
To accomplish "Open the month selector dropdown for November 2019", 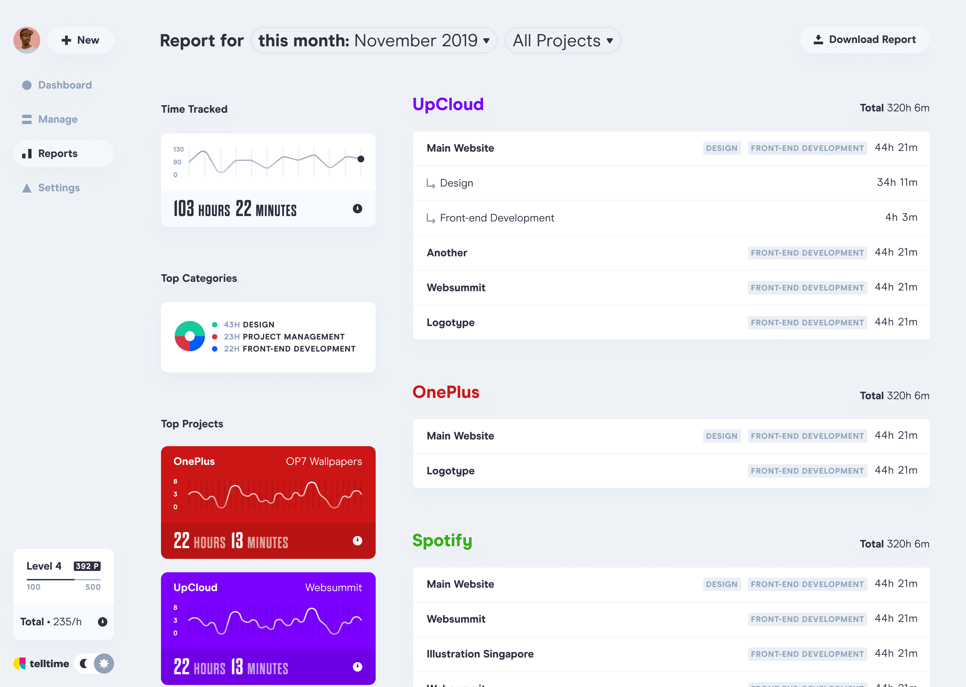I will 374,41.
